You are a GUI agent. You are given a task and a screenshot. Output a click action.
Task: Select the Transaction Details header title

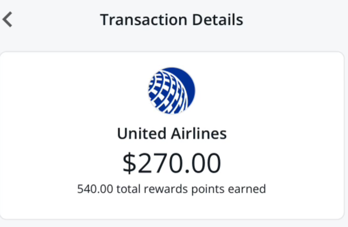171,20
